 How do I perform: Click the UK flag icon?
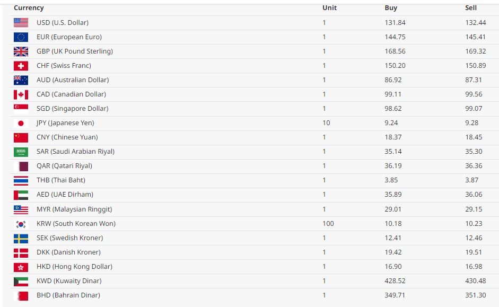[x=21, y=51]
